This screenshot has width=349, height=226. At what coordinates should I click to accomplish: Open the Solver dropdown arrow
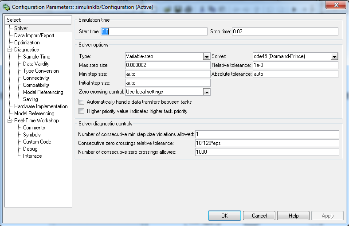[x=334, y=57]
